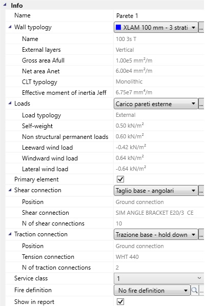The width and height of the screenshot is (205, 306).
Task: Open the Carico pareti esterne dropdown
Action: [x=156, y=104]
